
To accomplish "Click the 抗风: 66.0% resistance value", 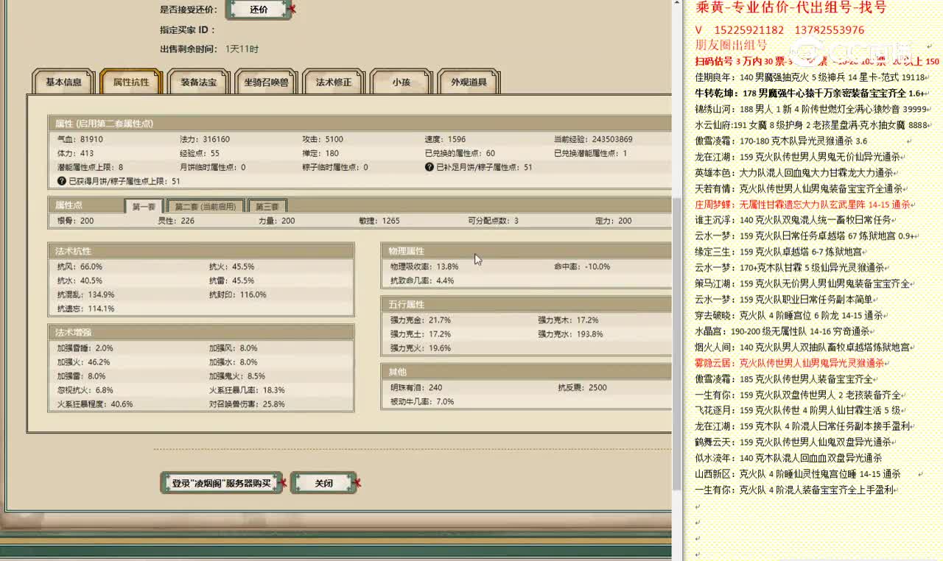I will pos(80,267).
